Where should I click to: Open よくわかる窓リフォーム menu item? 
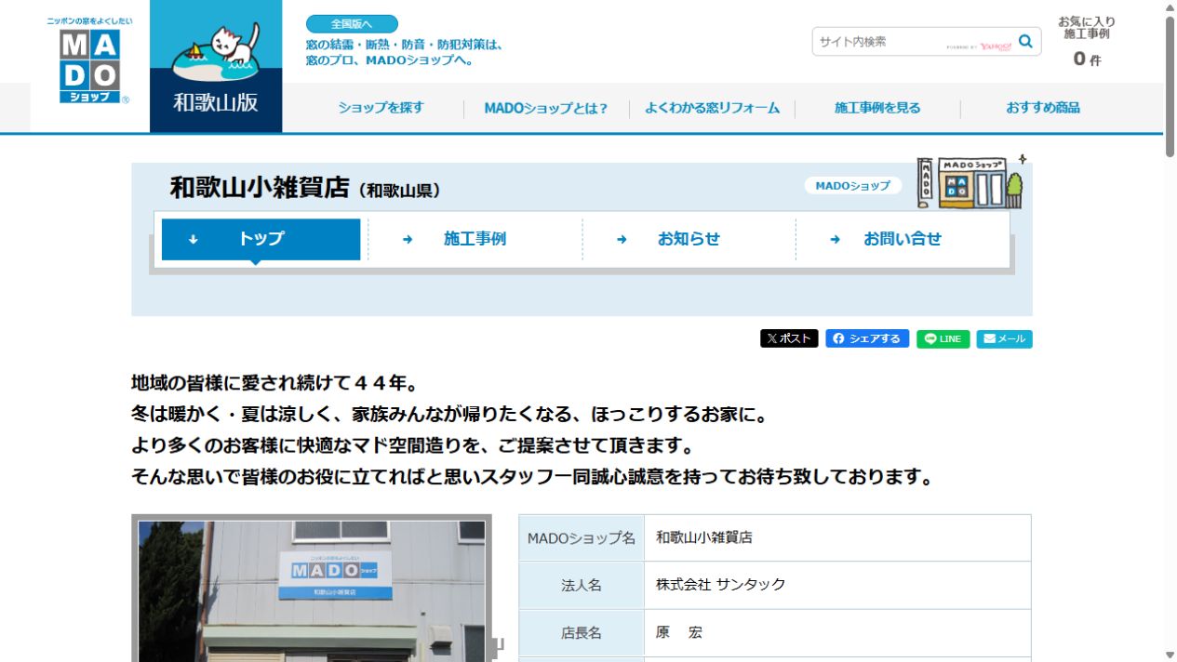point(712,108)
